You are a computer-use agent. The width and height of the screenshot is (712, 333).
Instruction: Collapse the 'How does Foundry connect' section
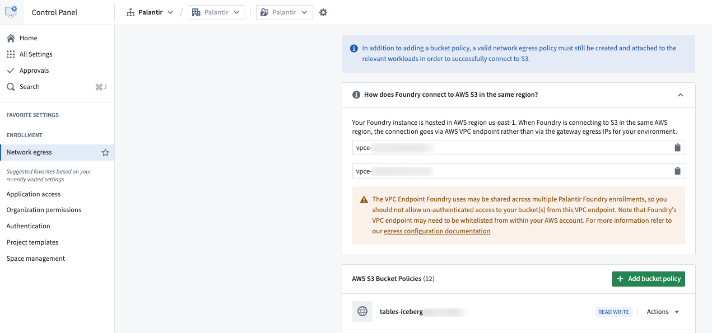point(680,95)
